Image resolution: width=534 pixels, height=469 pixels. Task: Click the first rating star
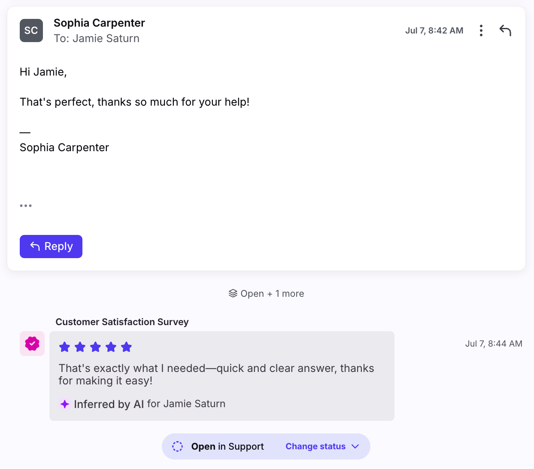coord(64,347)
